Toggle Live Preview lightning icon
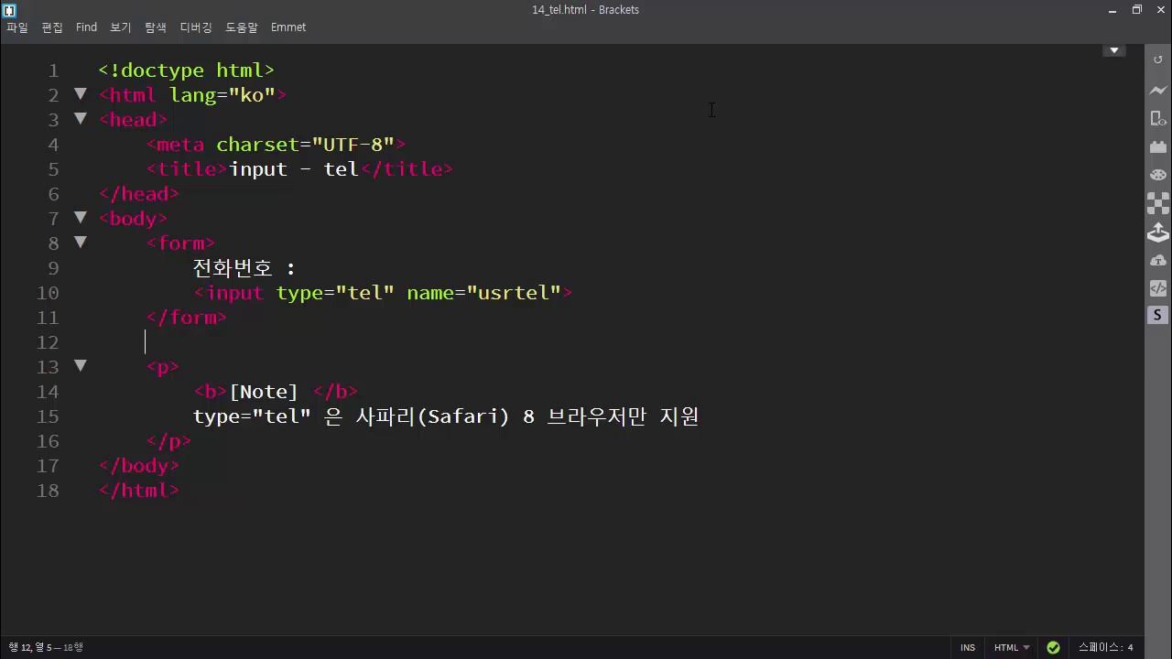This screenshot has height=659, width=1172. click(1158, 91)
